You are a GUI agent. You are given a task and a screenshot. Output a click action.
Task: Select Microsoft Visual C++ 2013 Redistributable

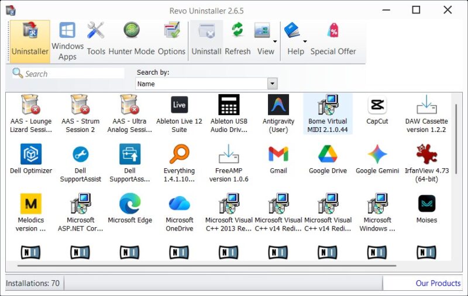(x=229, y=213)
